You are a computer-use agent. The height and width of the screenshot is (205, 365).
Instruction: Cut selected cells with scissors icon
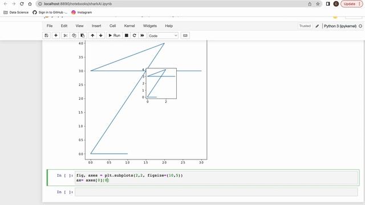(x=66, y=35)
